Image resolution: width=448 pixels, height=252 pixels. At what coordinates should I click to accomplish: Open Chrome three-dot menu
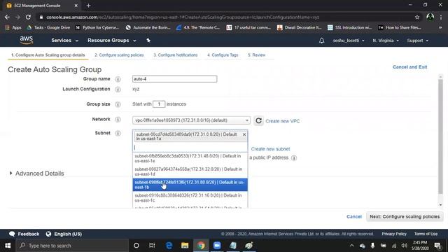(x=441, y=17)
